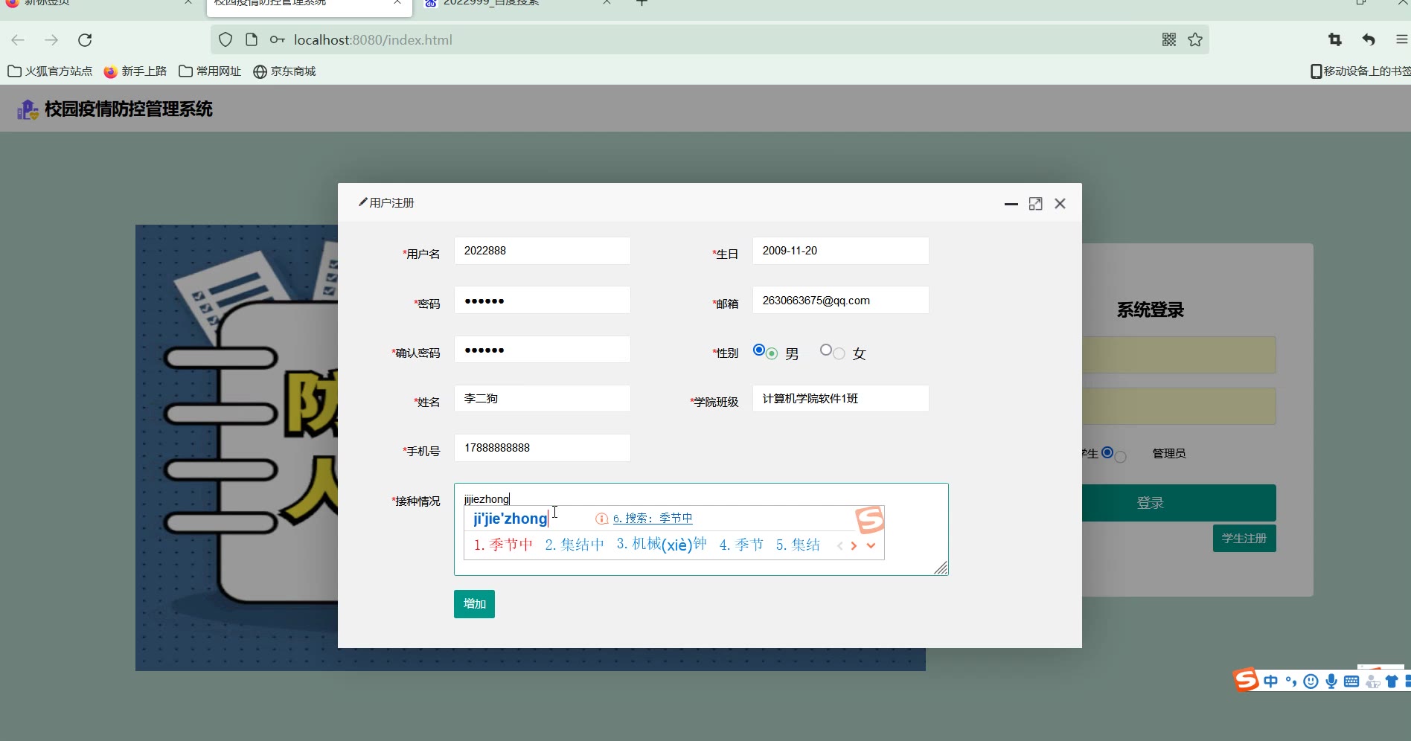Select the 男 gender radio button
This screenshot has width=1411, height=741.
pos(759,350)
